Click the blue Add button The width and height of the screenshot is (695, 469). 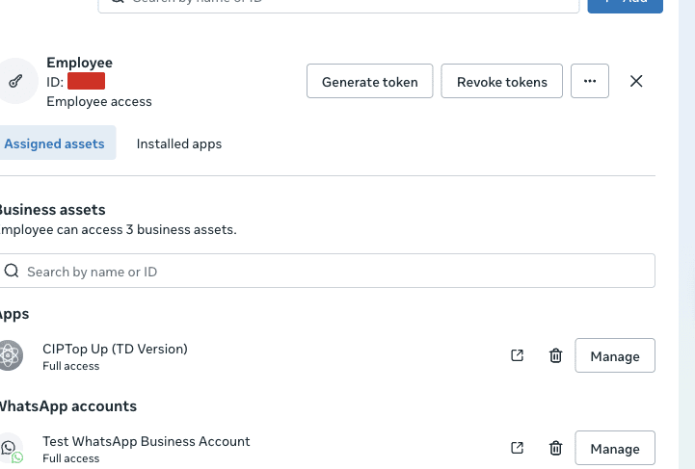[625, 5]
